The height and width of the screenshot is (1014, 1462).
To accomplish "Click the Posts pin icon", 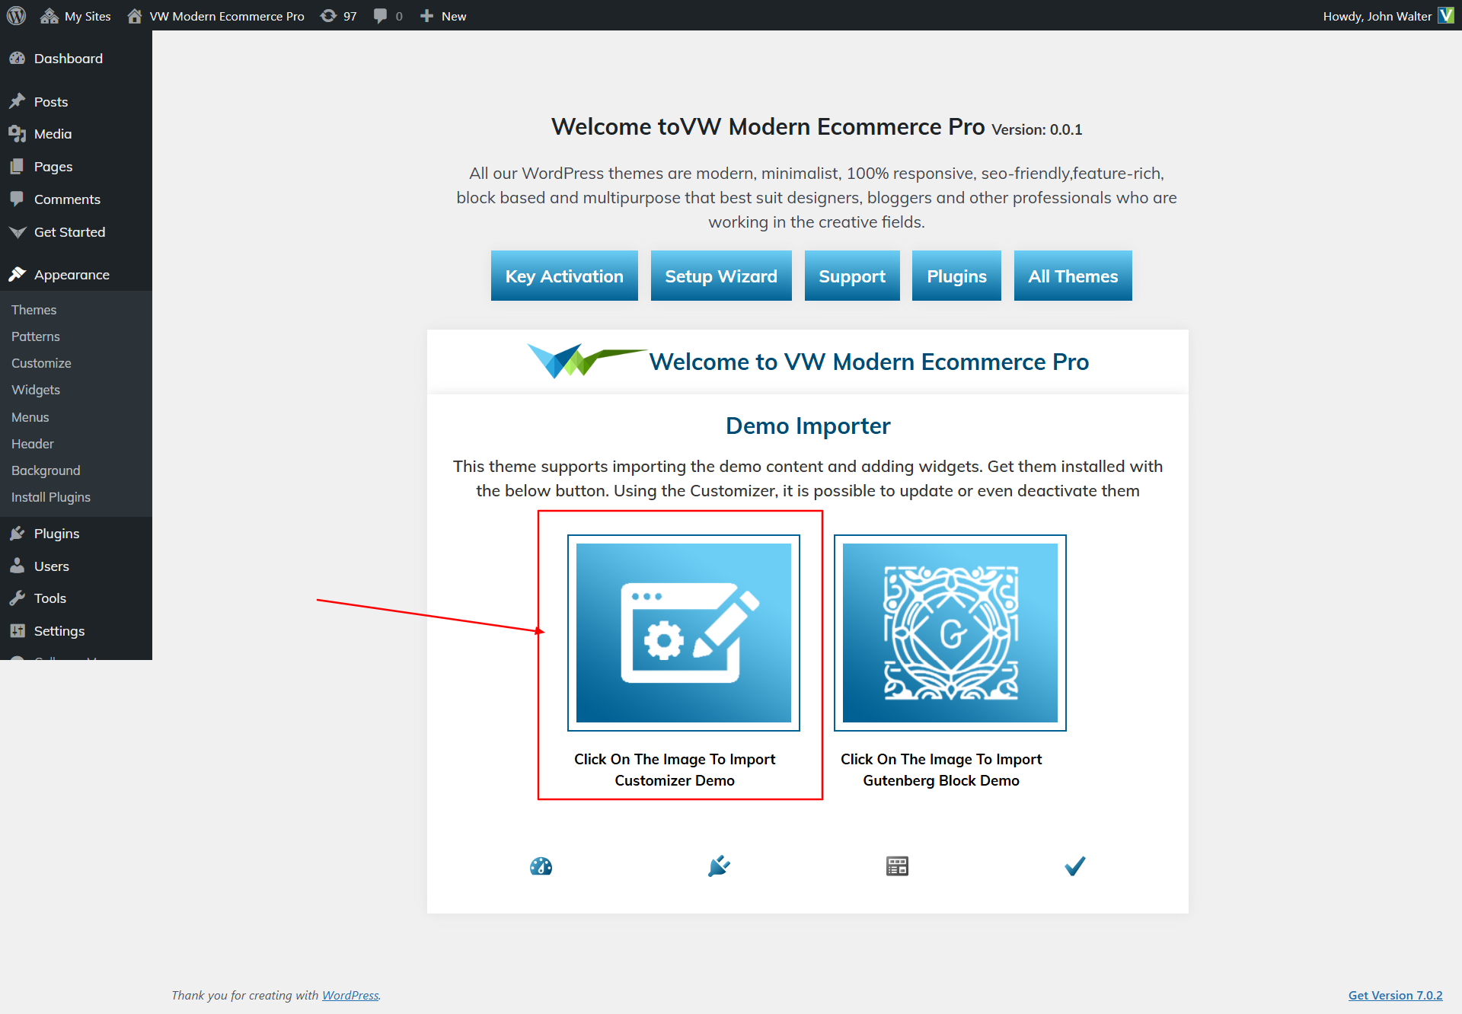I will (18, 101).
